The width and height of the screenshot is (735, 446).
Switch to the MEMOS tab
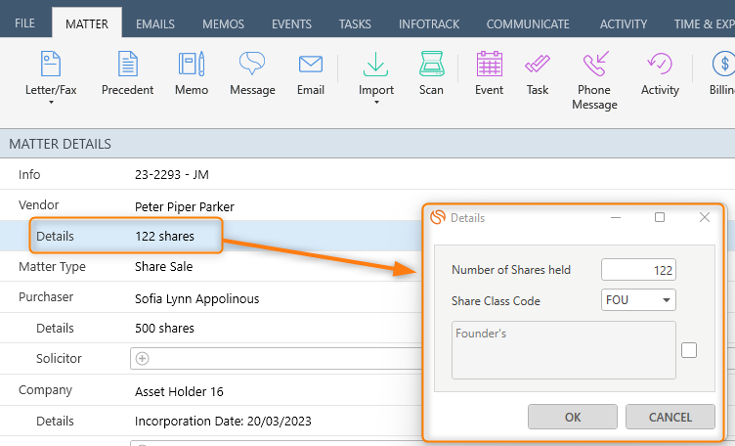coord(223,23)
